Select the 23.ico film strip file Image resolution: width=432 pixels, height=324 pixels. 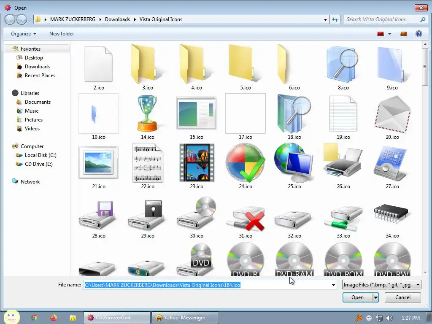197,166
